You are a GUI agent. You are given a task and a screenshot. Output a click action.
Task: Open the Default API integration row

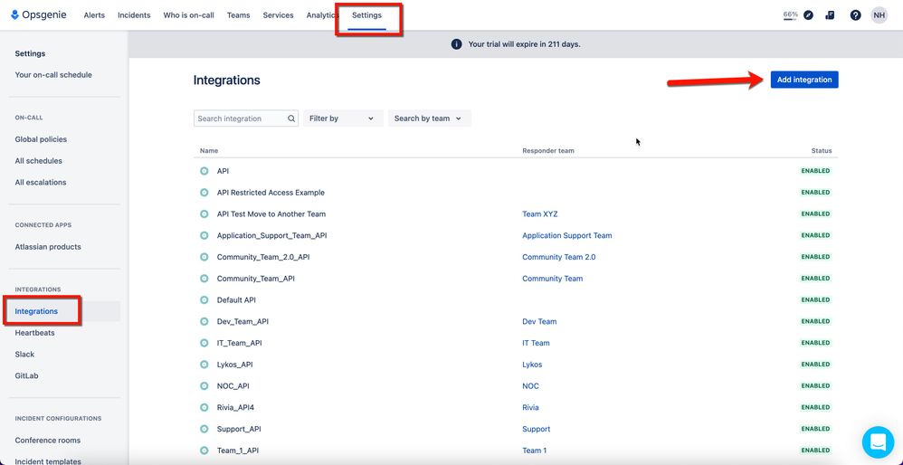[x=516, y=299]
